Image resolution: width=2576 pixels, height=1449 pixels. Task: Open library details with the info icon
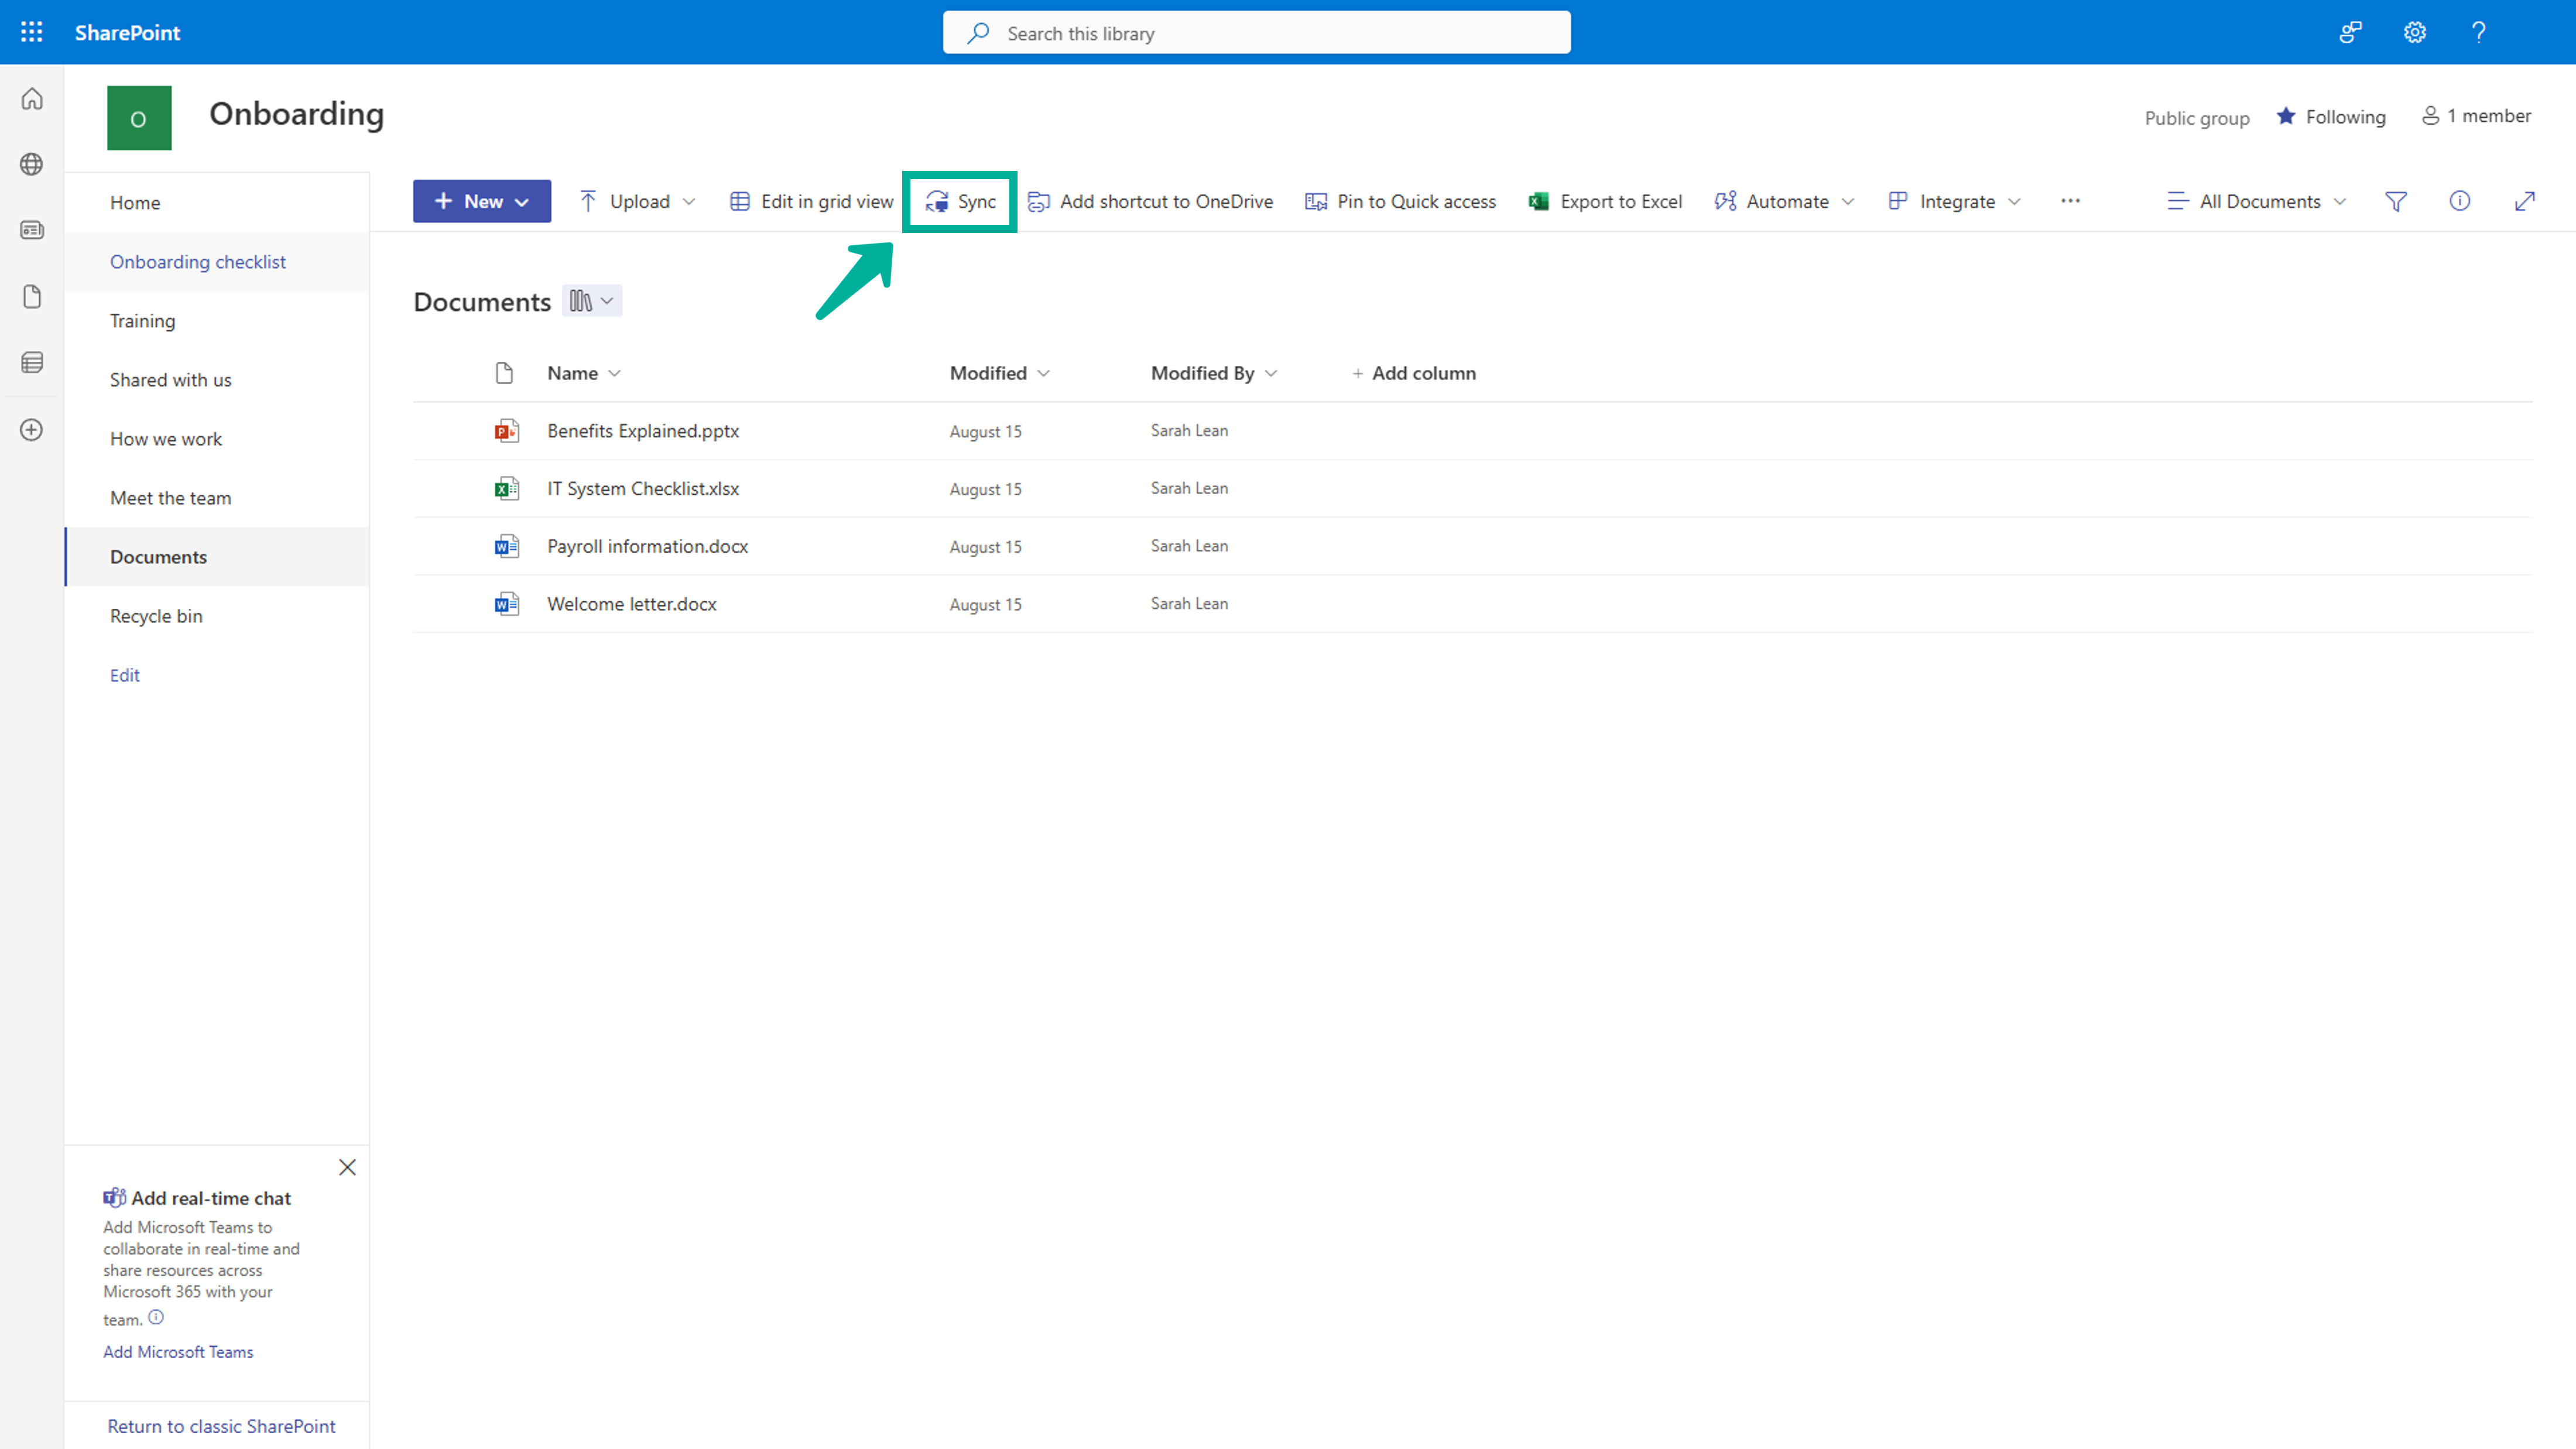click(2460, 201)
